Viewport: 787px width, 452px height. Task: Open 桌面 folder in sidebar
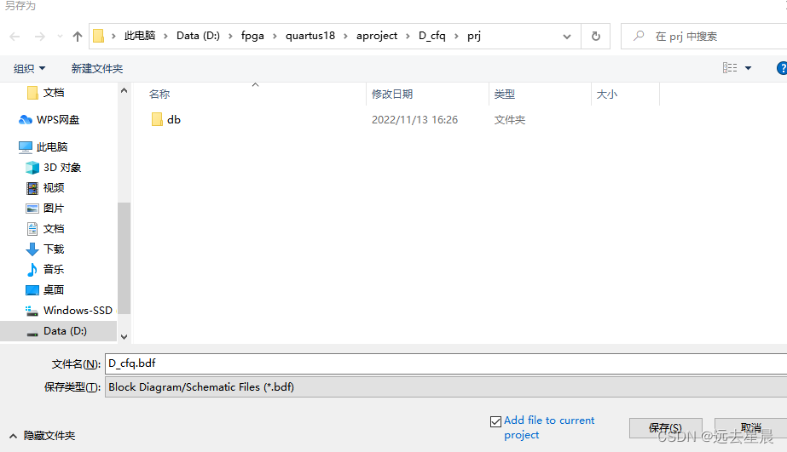point(53,289)
